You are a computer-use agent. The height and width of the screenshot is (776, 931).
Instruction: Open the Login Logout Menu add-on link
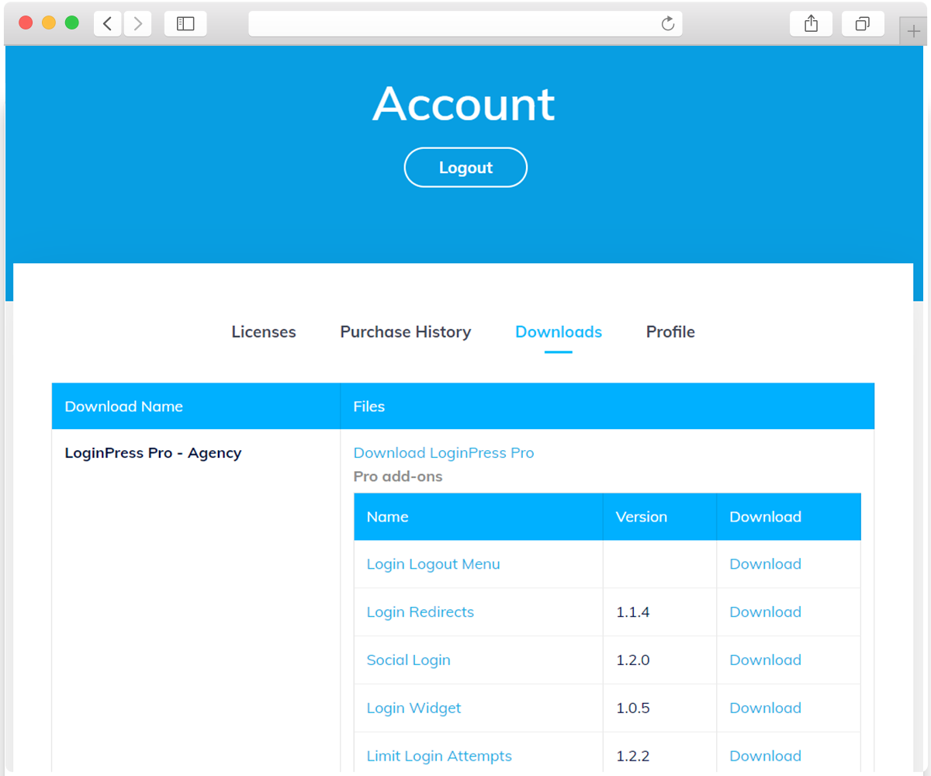433,564
